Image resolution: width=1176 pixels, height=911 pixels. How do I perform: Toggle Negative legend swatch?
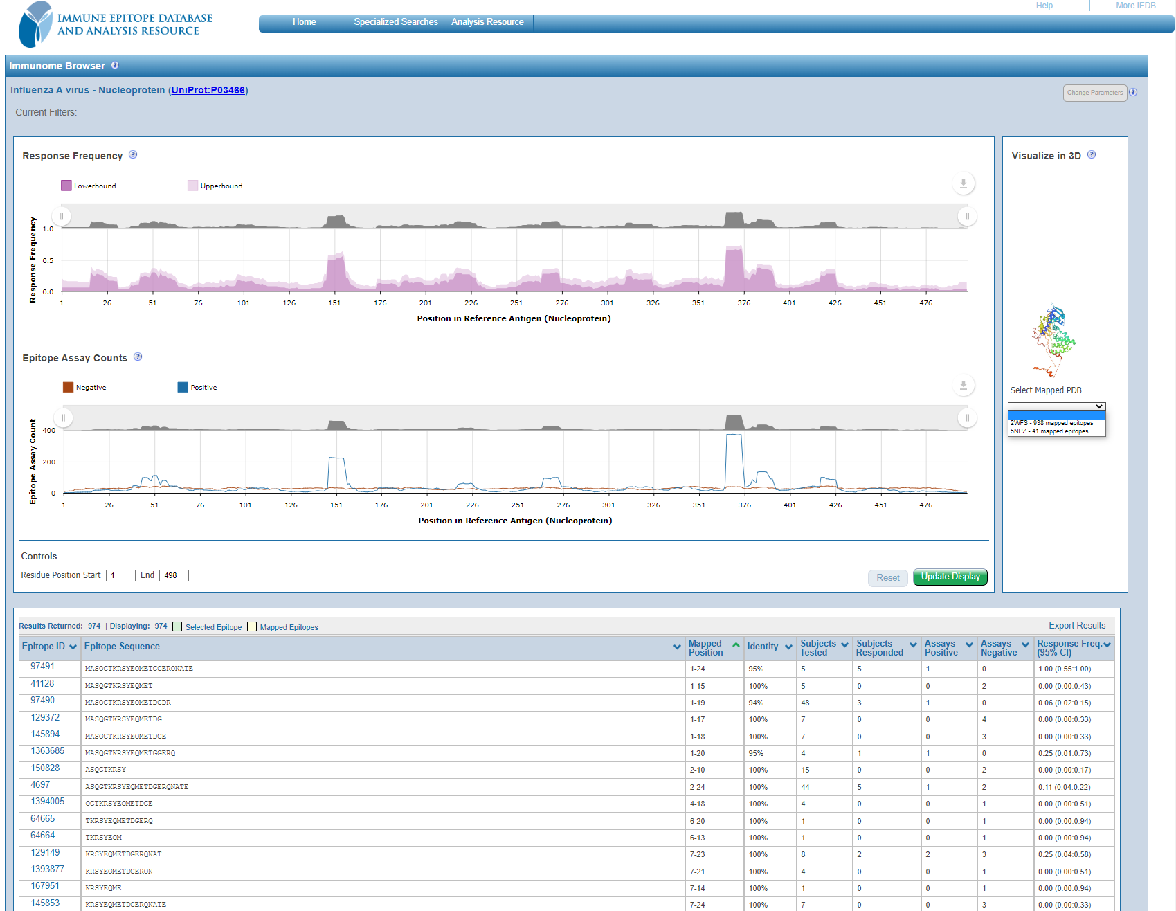point(68,387)
